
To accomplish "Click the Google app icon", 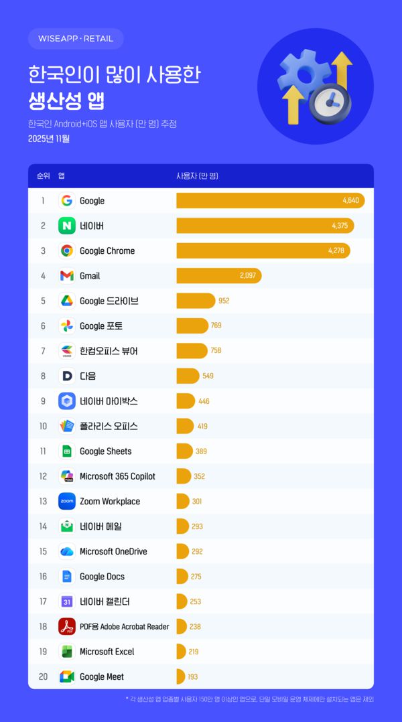I will pos(66,201).
